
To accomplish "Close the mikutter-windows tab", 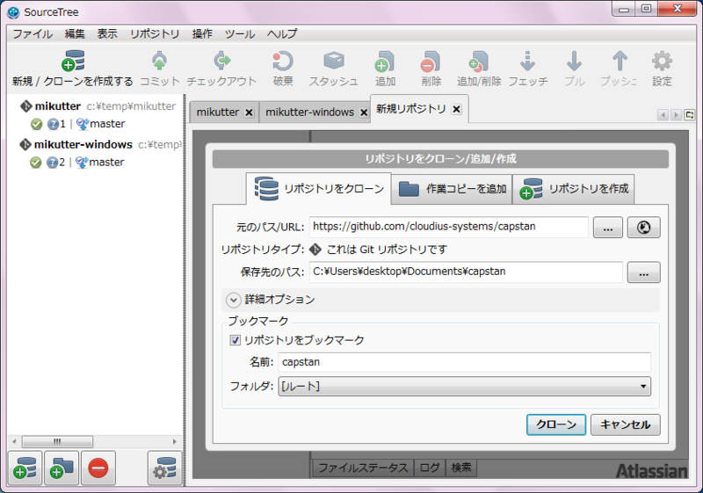I will pyautogui.click(x=364, y=112).
